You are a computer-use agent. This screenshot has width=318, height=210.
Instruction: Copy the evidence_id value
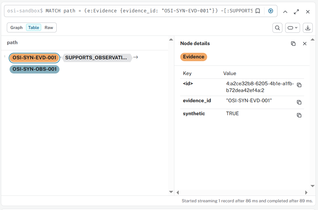(299, 102)
